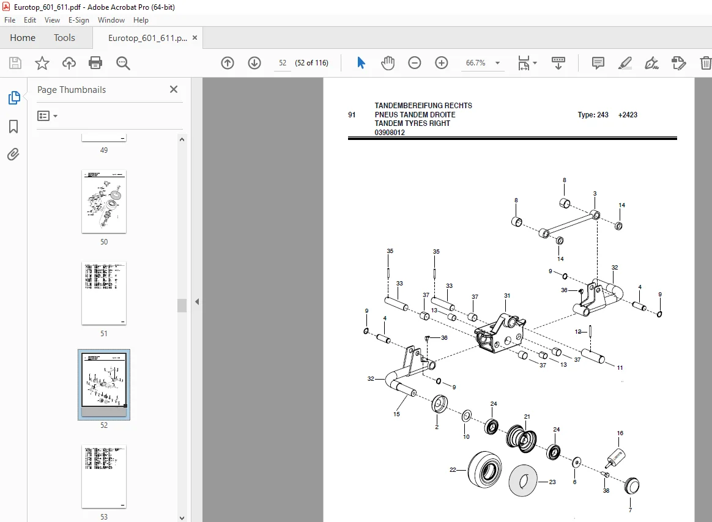Activate the Selection arrow tool
This screenshot has width=712, height=522.
click(361, 62)
